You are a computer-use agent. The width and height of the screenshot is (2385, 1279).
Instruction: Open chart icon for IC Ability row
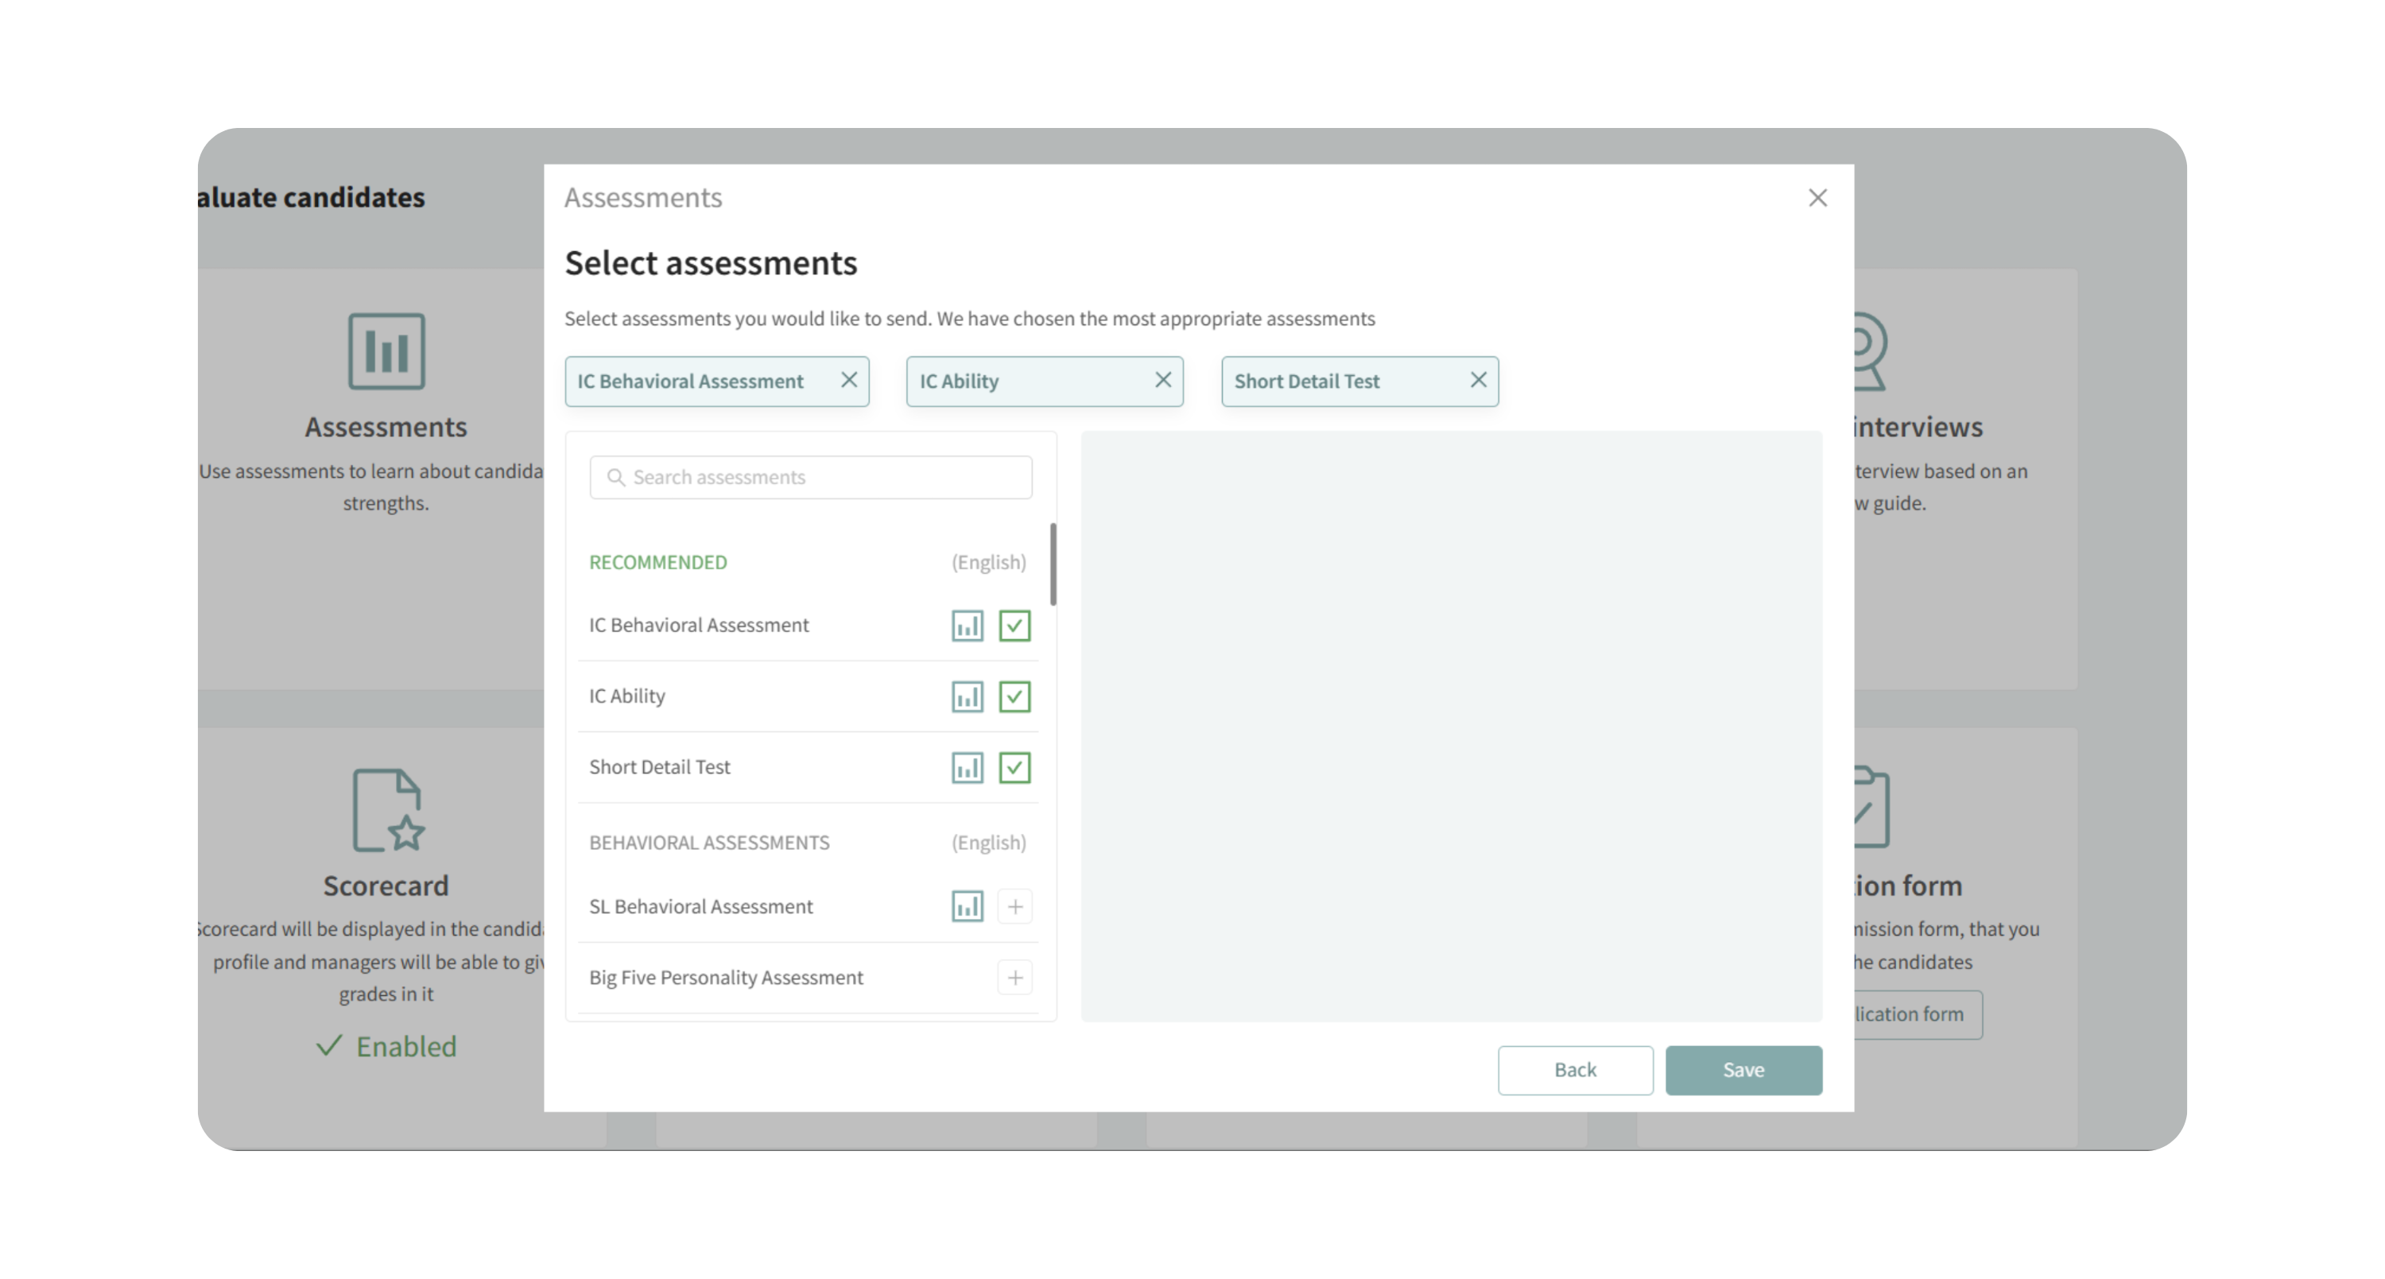(x=967, y=697)
